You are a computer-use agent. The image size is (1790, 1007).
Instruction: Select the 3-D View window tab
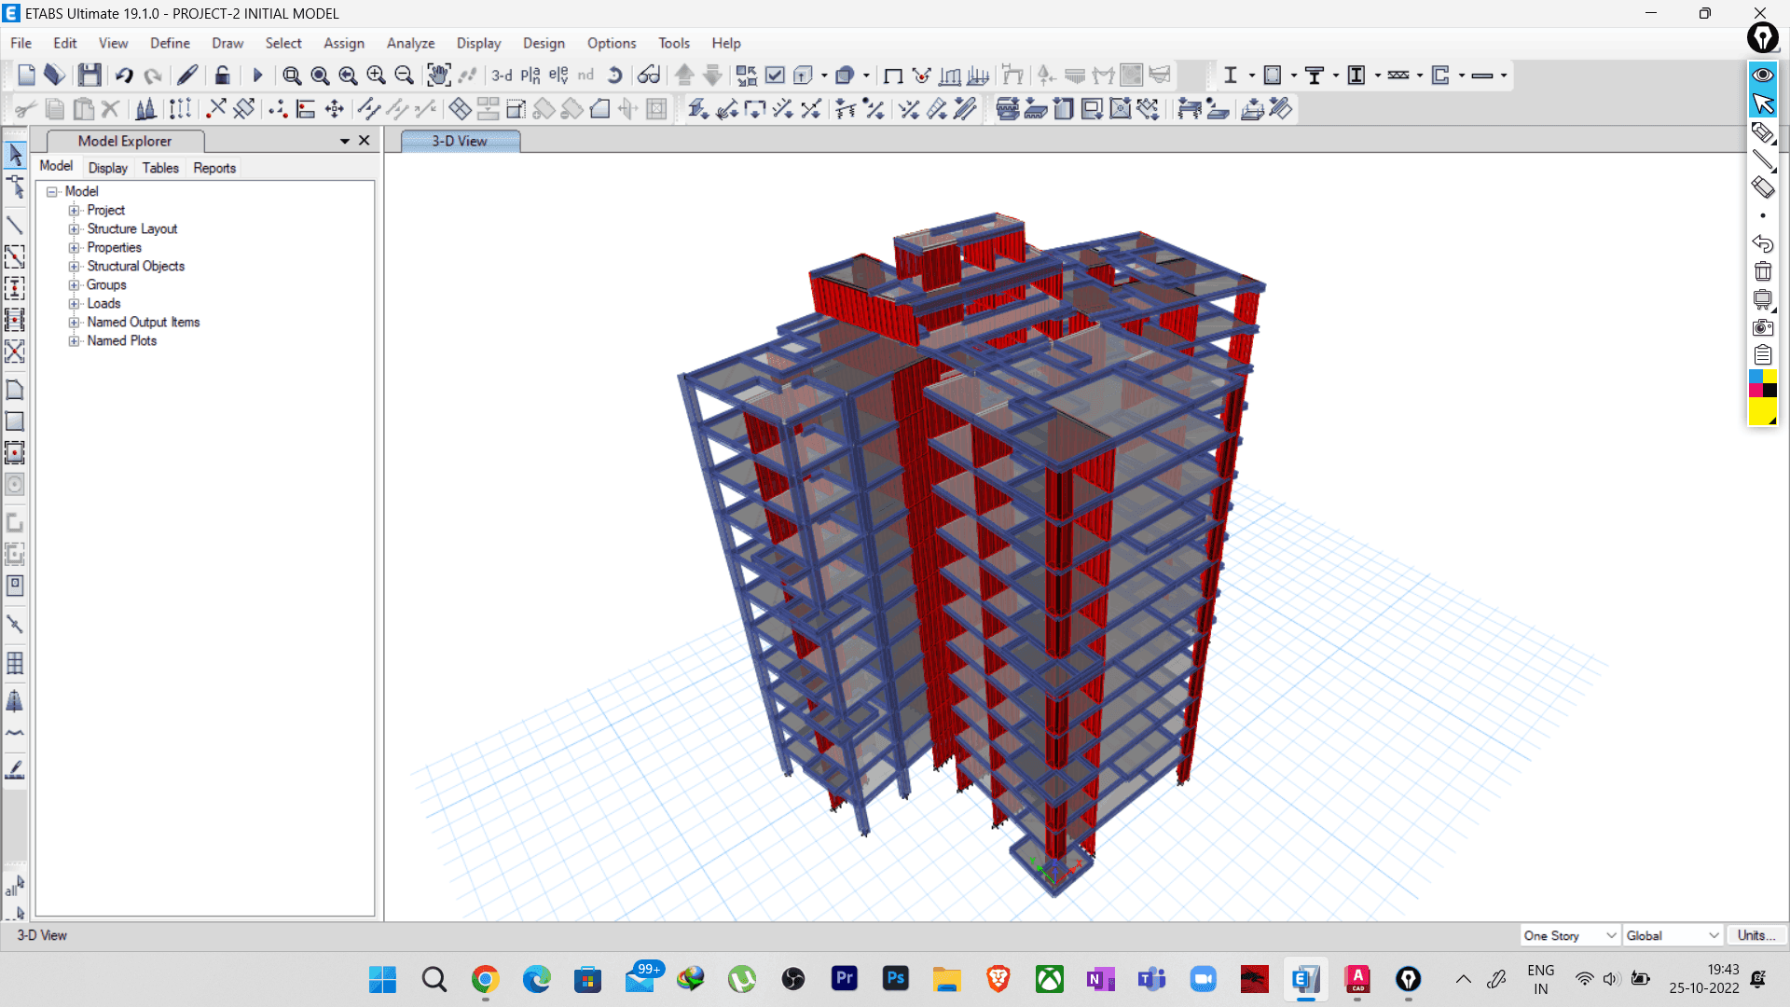click(x=460, y=141)
